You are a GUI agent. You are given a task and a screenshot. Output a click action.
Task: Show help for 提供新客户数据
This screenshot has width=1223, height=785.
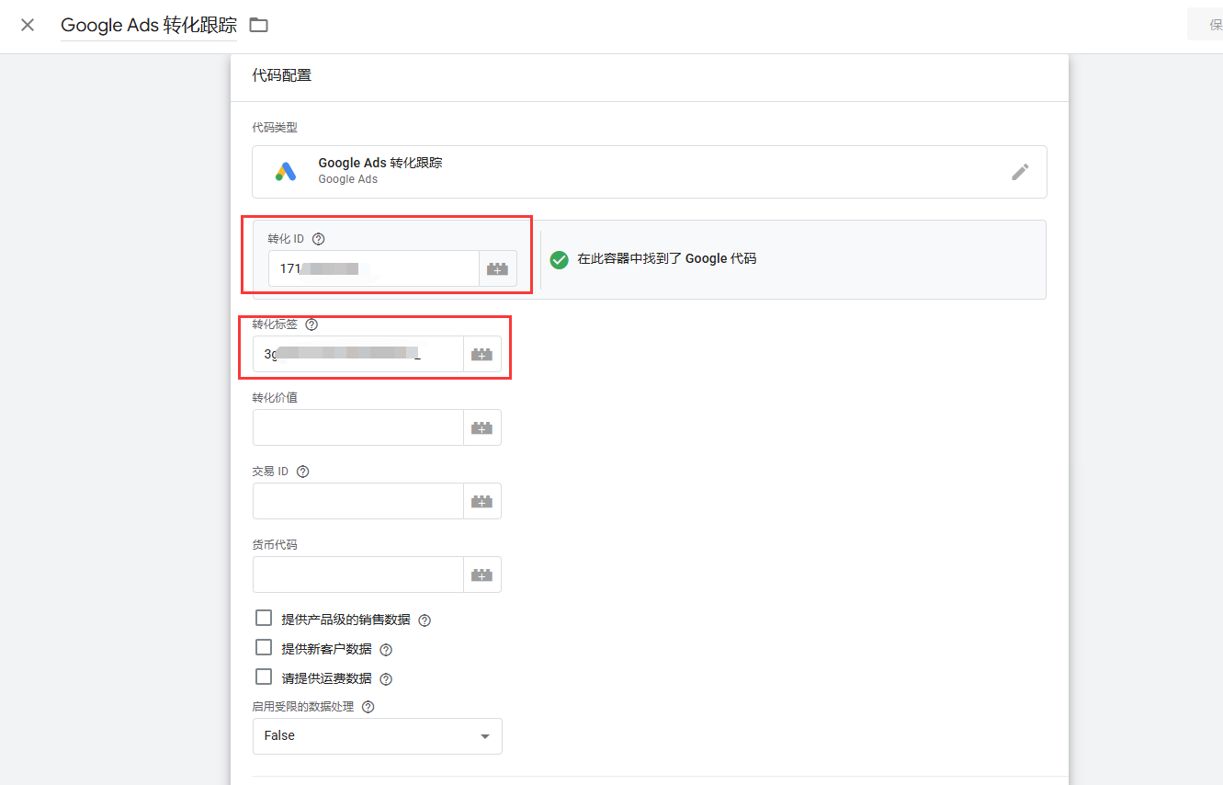click(x=386, y=650)
